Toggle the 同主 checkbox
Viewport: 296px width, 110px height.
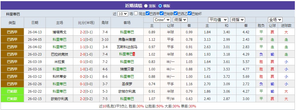136,14
